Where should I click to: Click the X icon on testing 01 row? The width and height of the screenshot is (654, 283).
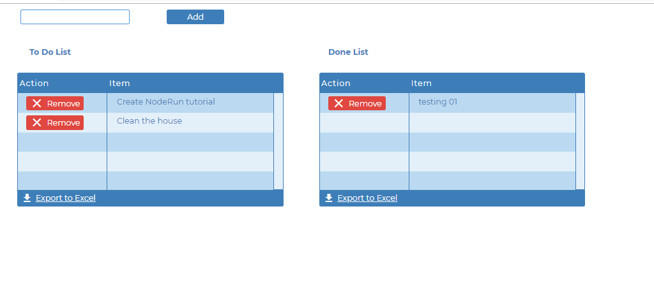338,103
